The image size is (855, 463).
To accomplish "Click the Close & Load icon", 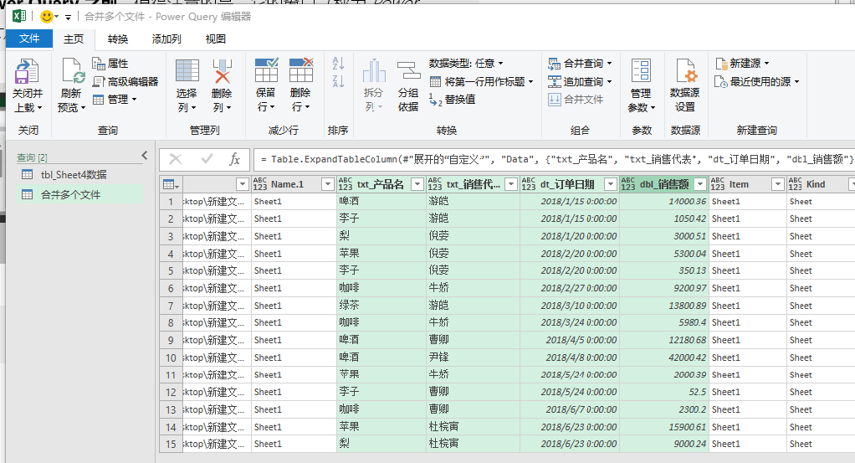I will tap(27, 73).
